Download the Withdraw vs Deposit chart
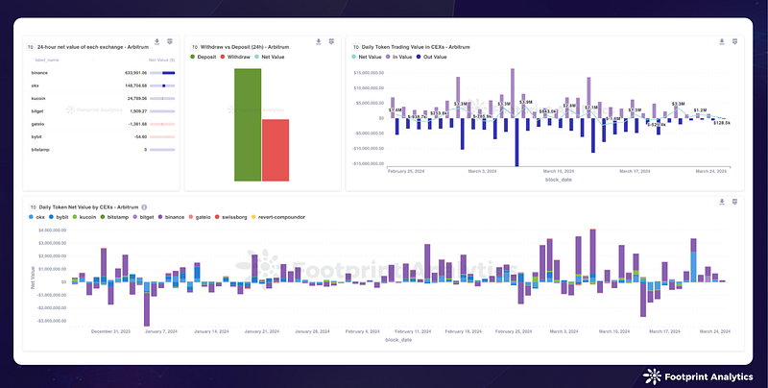 (319, 41)
